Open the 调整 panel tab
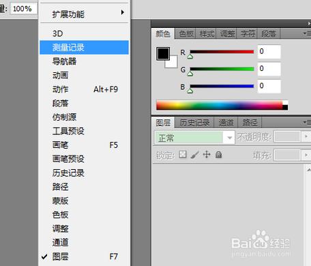The height and width of the screenshot is (266, 311). (x=227, y=34)
